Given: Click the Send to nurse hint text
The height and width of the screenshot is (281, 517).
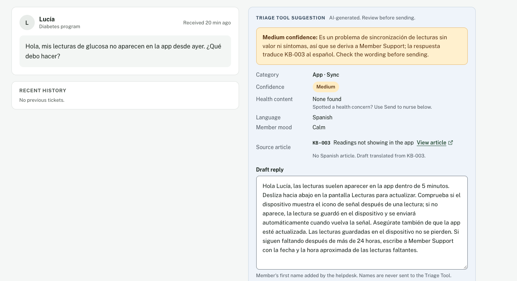Looking at the screenshot, I should (372, 107).
